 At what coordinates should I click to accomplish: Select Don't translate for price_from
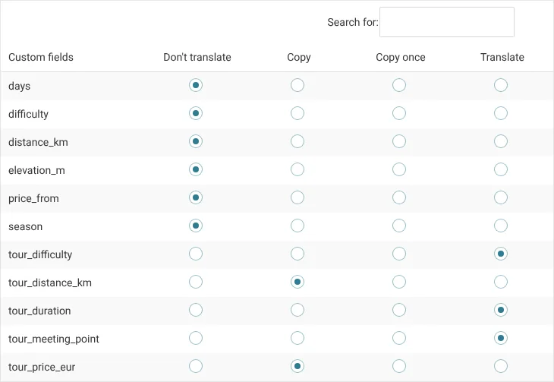coord(196,197)
